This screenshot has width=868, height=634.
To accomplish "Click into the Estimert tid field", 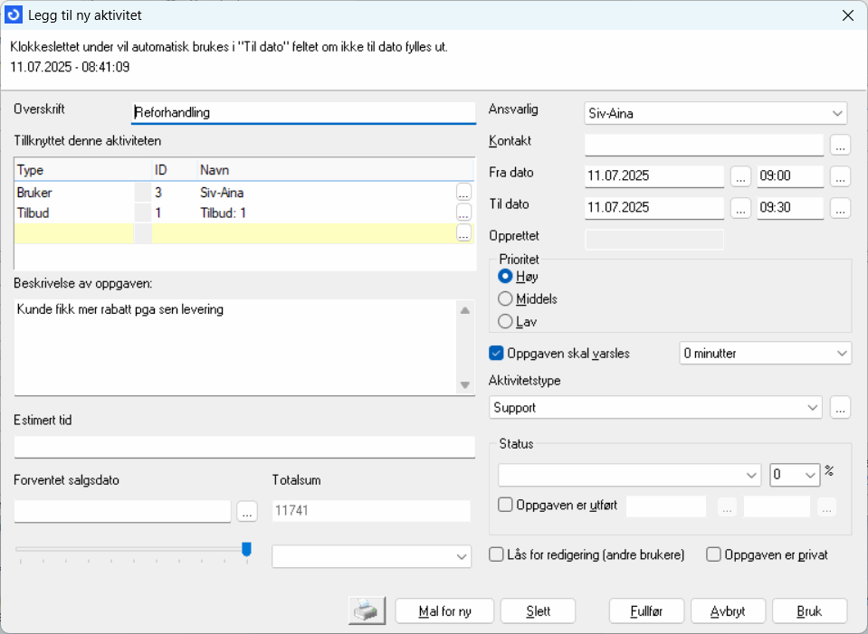I will (244, 447).
